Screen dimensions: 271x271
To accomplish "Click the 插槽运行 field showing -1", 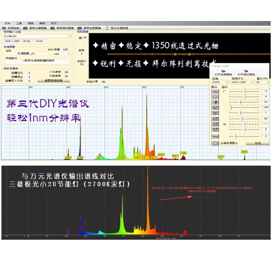I will pos(29,73).
